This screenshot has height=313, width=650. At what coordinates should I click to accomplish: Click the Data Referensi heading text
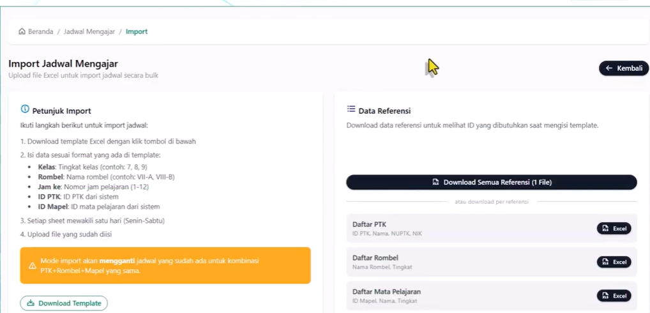[x=384, y=111]
